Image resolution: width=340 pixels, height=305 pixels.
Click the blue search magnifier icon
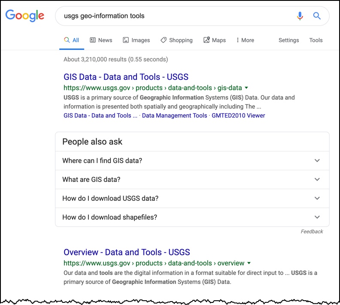(x=317, y=16)
